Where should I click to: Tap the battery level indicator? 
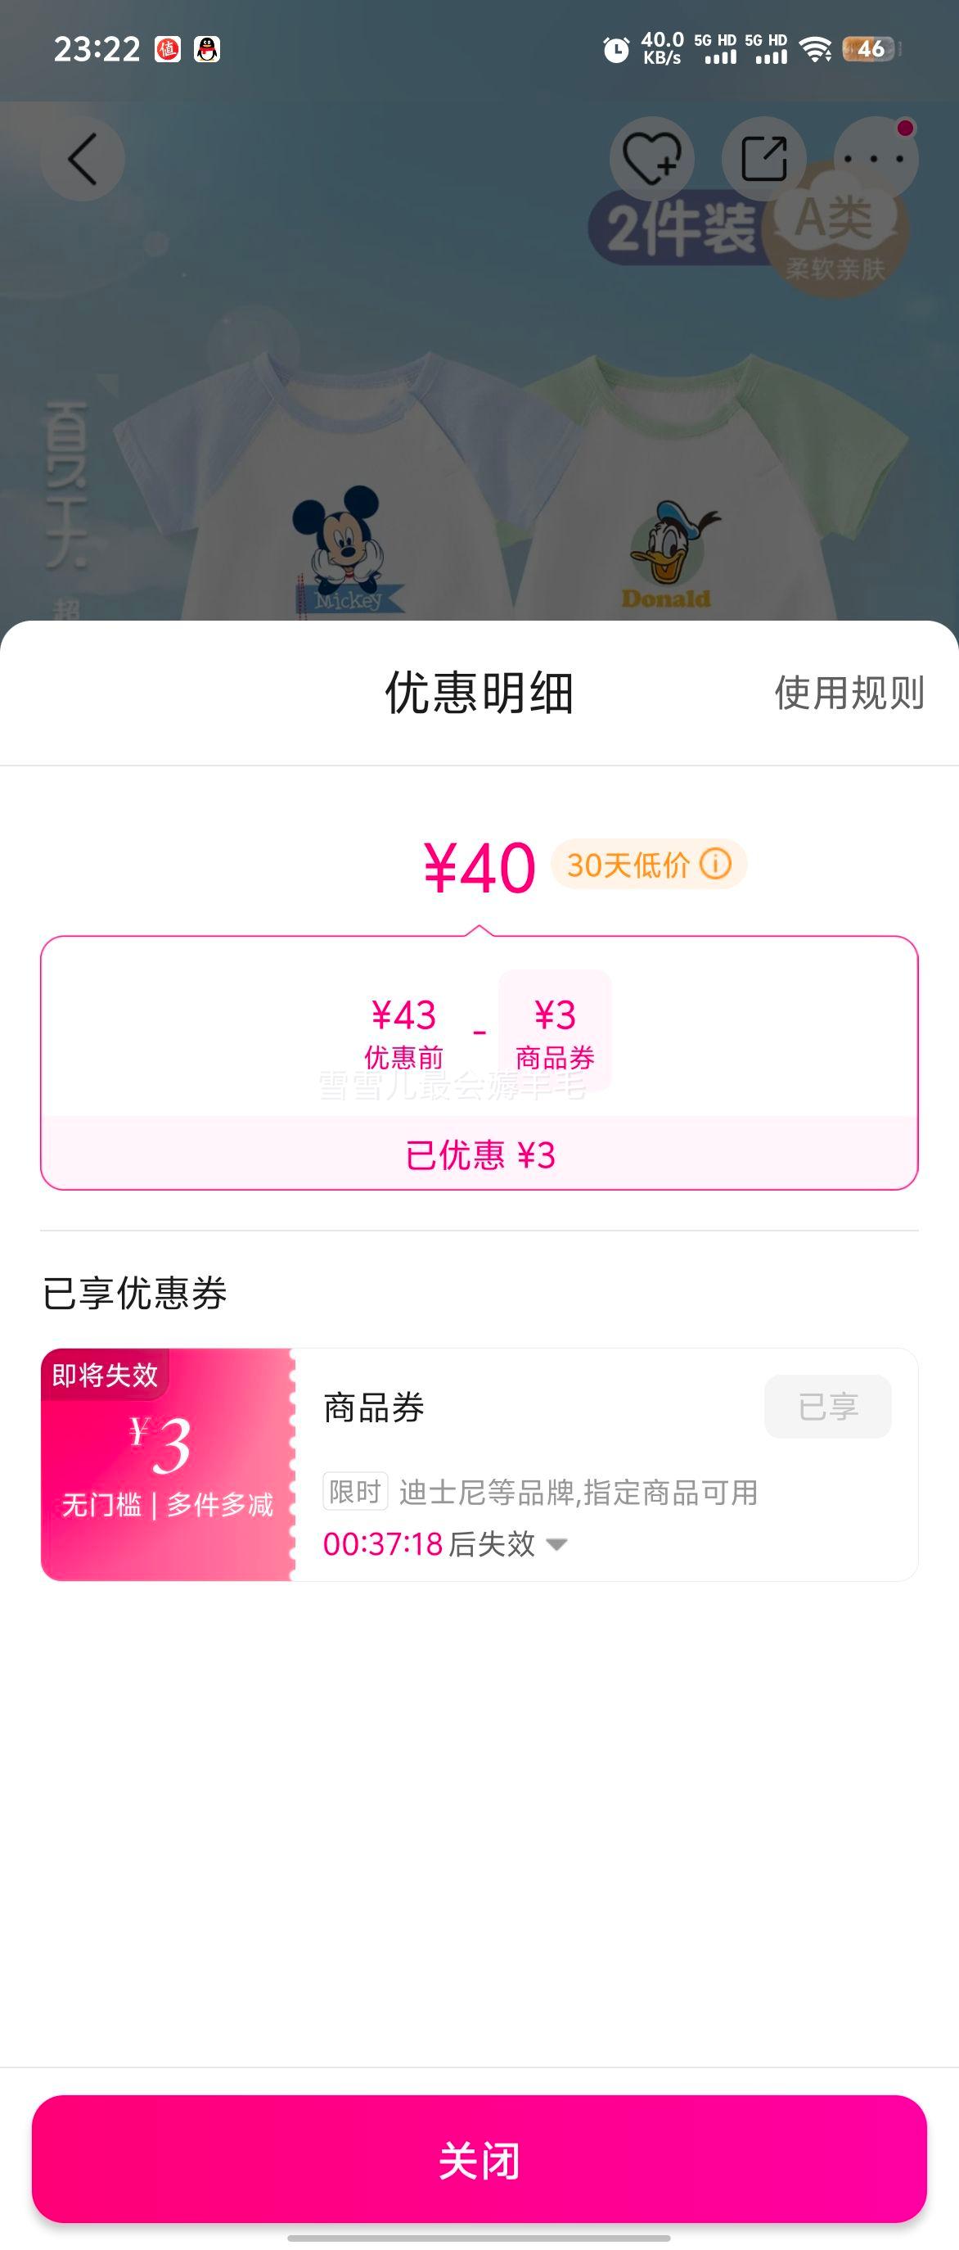tap(870, 49)
